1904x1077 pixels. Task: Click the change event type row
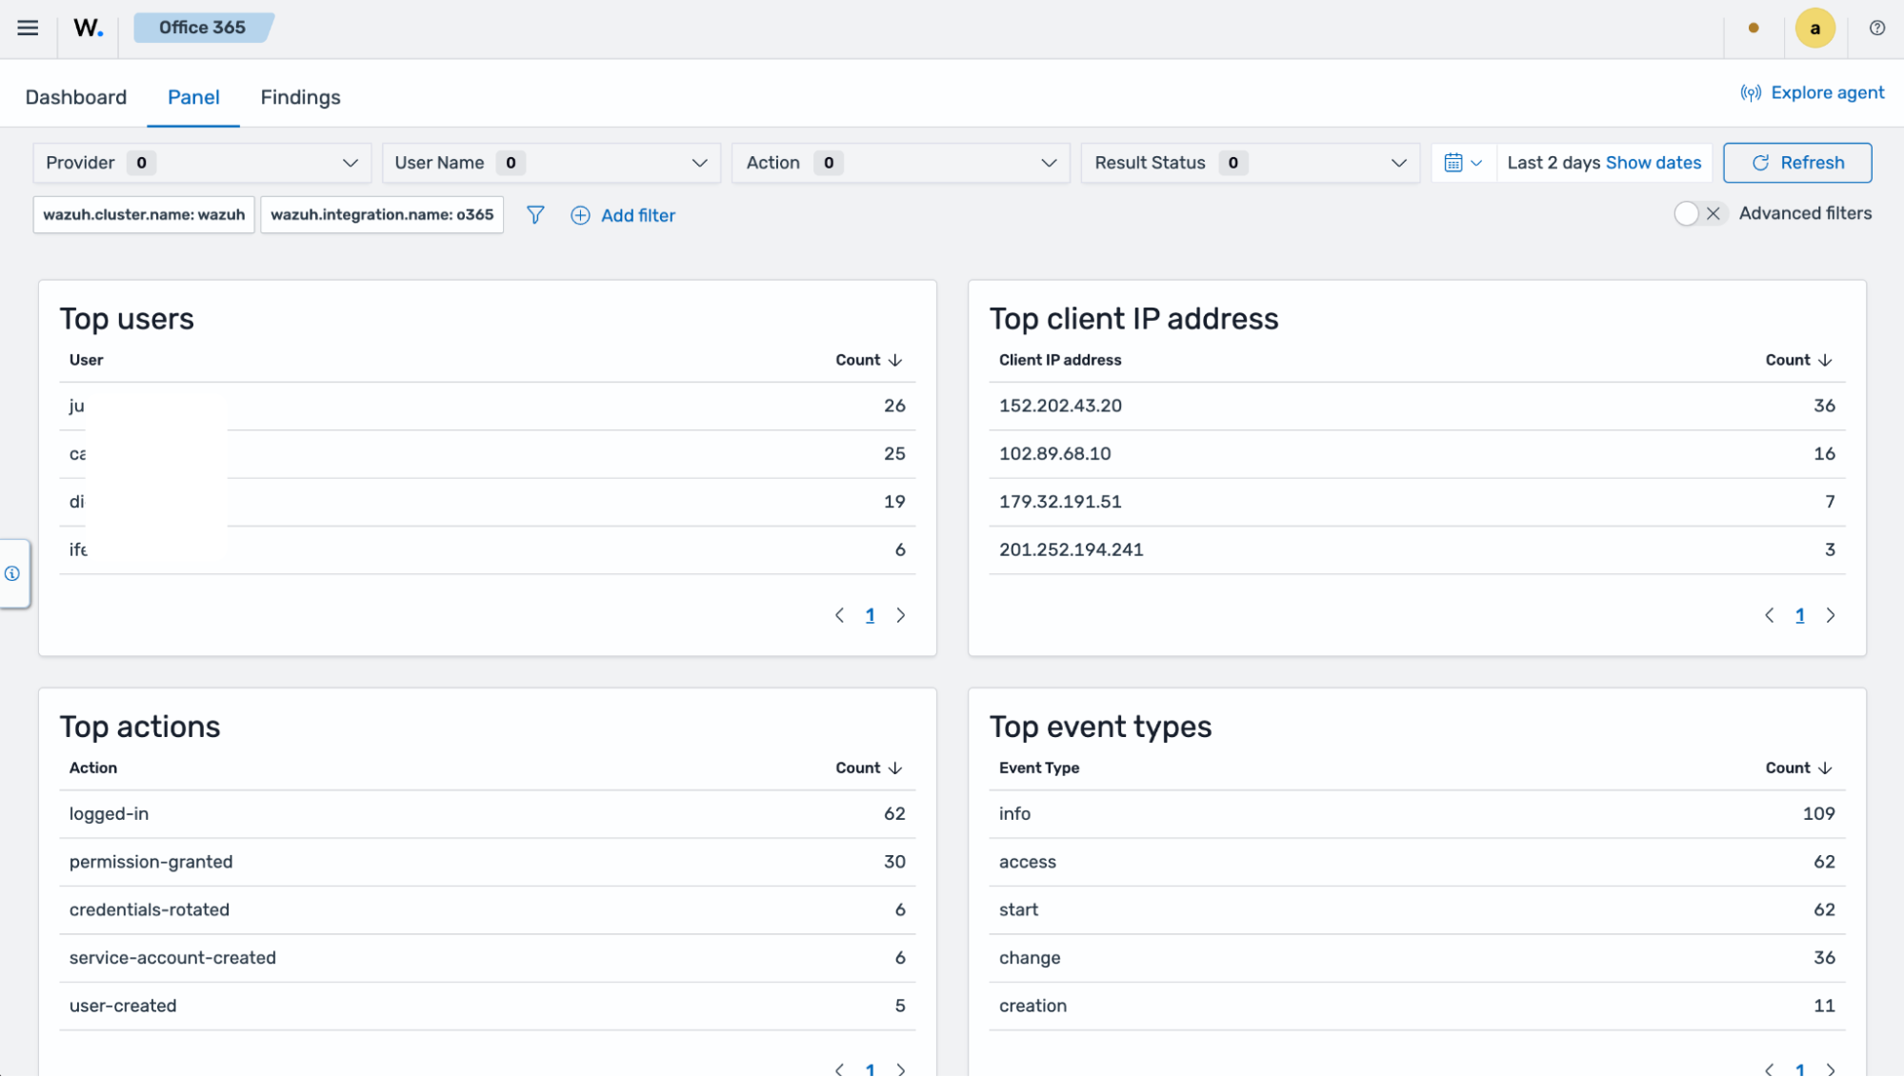click(1417, 958)
